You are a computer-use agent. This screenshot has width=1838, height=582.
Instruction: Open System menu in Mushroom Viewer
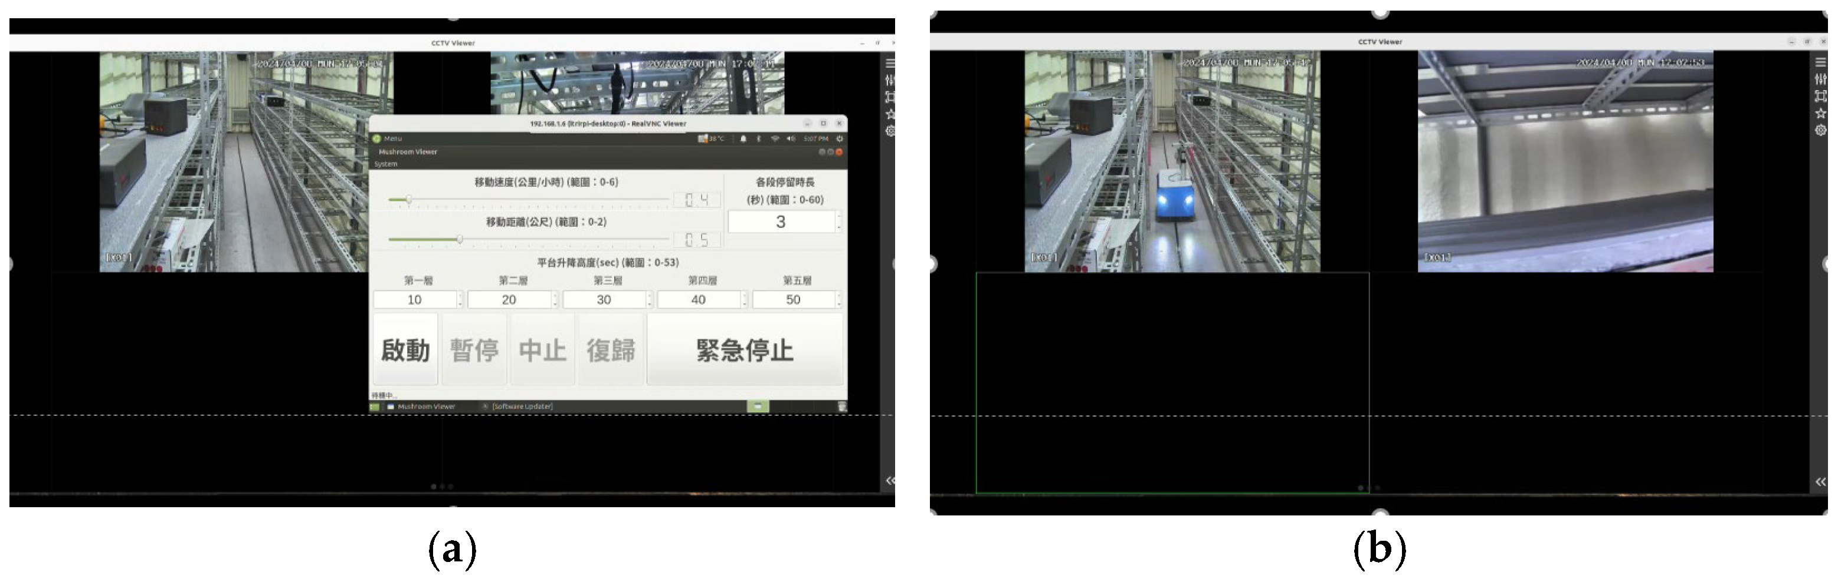(x=386, y=164)
